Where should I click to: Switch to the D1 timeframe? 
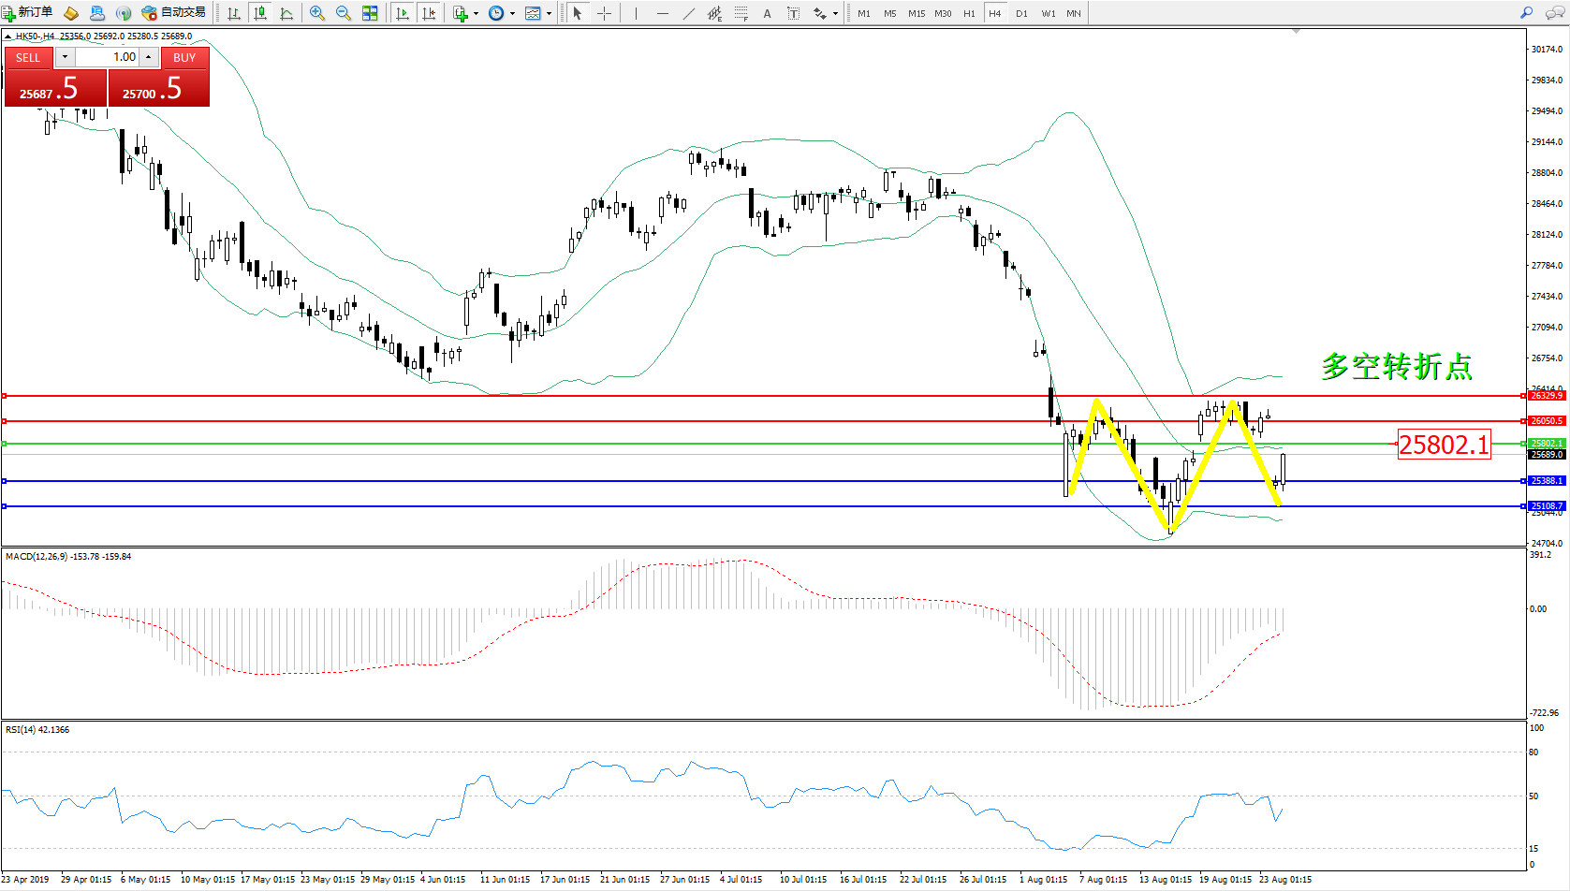[x=1021, y=13]
